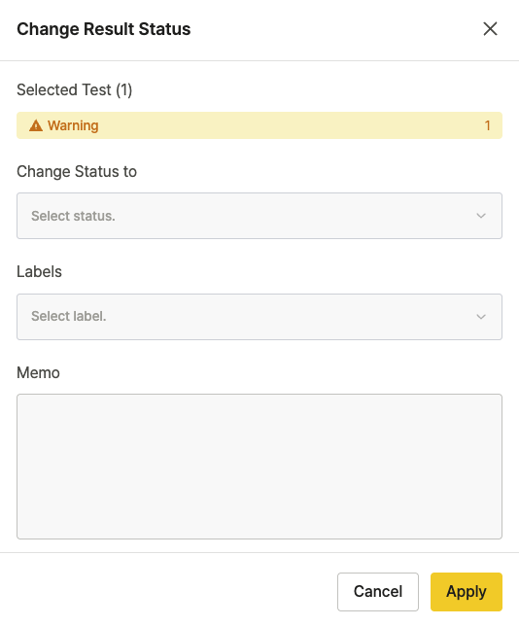Viewport: 519px width, 626px height.
Task: Open the Select label dropdown
Action: click(259, 317)
